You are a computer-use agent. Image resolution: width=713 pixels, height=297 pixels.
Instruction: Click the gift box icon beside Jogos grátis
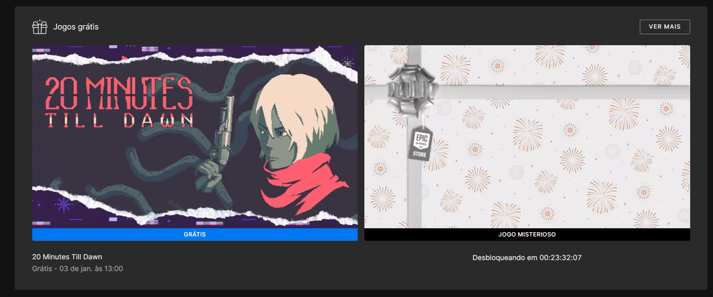pyautogui.click(x=39, y=27)
